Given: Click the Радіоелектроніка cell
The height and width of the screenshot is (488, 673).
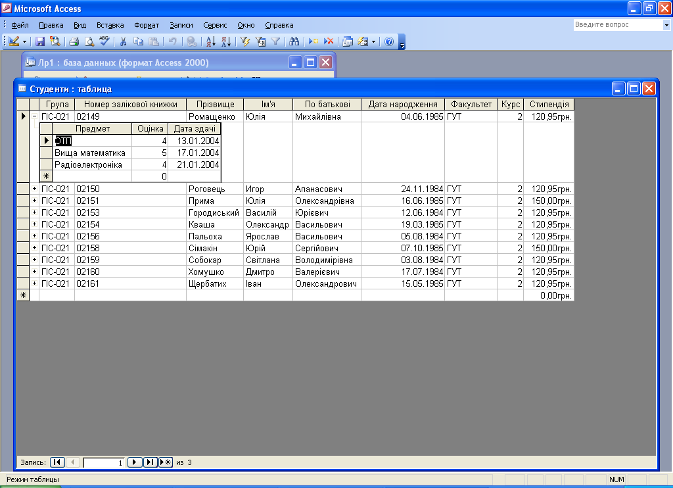Looking at the screenshot, I should click(92, 164).
